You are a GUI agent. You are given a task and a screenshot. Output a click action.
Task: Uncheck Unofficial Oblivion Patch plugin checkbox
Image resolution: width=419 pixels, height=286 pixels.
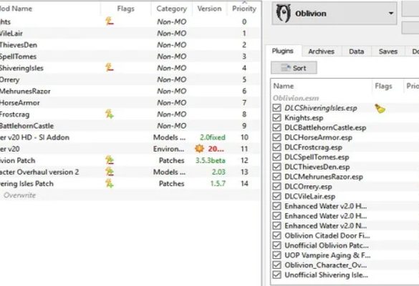[x=276, y=245]
